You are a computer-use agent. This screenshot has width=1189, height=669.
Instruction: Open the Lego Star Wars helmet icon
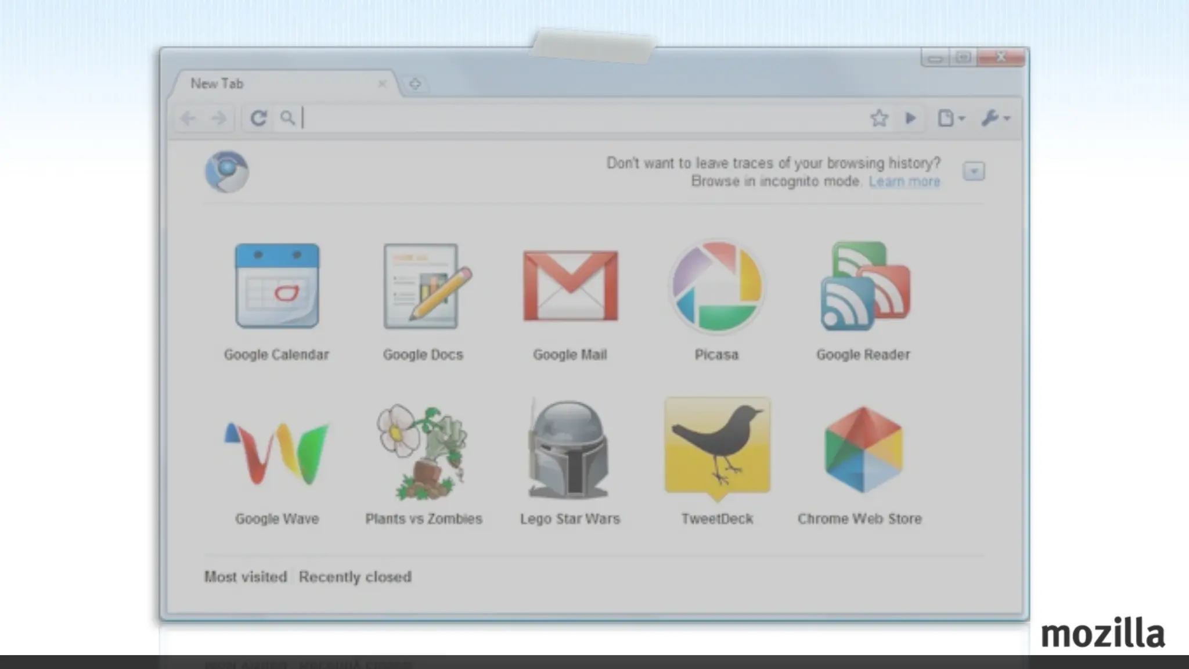(569, 450)
